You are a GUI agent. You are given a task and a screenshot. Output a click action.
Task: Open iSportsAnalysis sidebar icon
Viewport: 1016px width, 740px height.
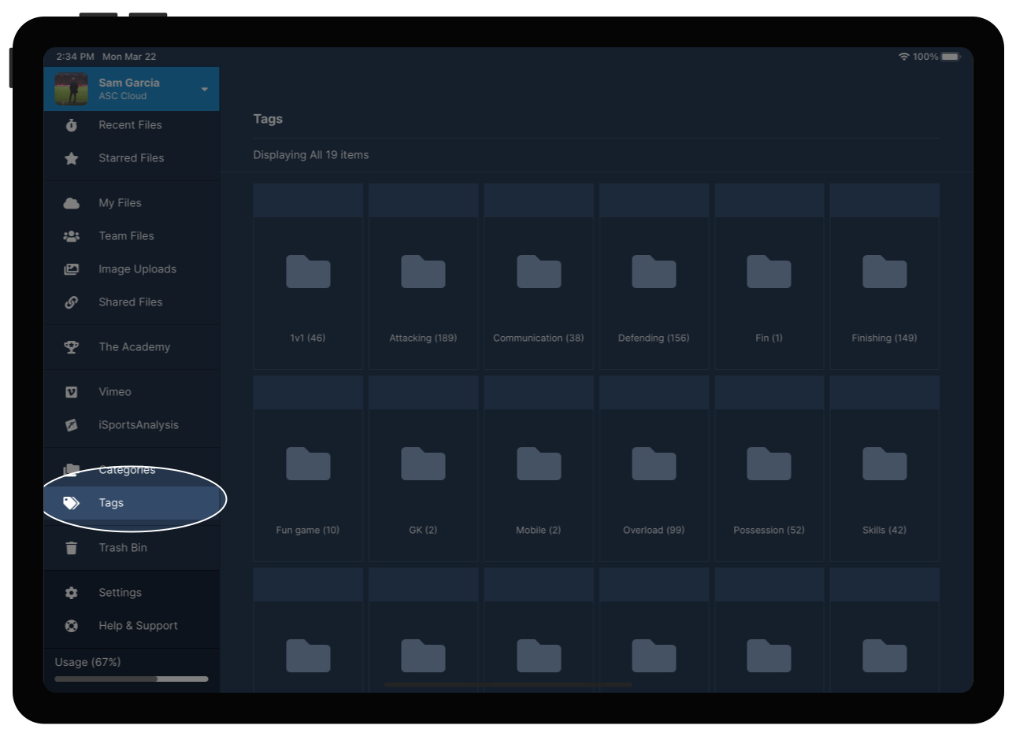click(x=72, y=425)
